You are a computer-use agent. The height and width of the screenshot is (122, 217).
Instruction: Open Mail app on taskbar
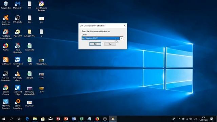pos(51,119)
